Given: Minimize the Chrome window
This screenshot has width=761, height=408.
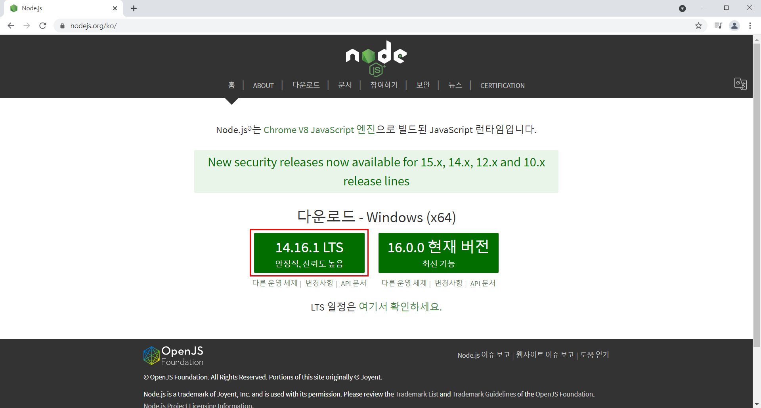Looking at the screenshot, I should (704, 8).
